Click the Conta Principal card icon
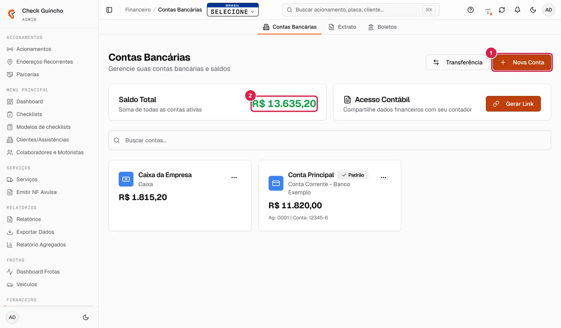 coord(276,183)
